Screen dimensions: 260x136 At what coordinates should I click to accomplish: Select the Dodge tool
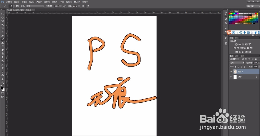3,61
